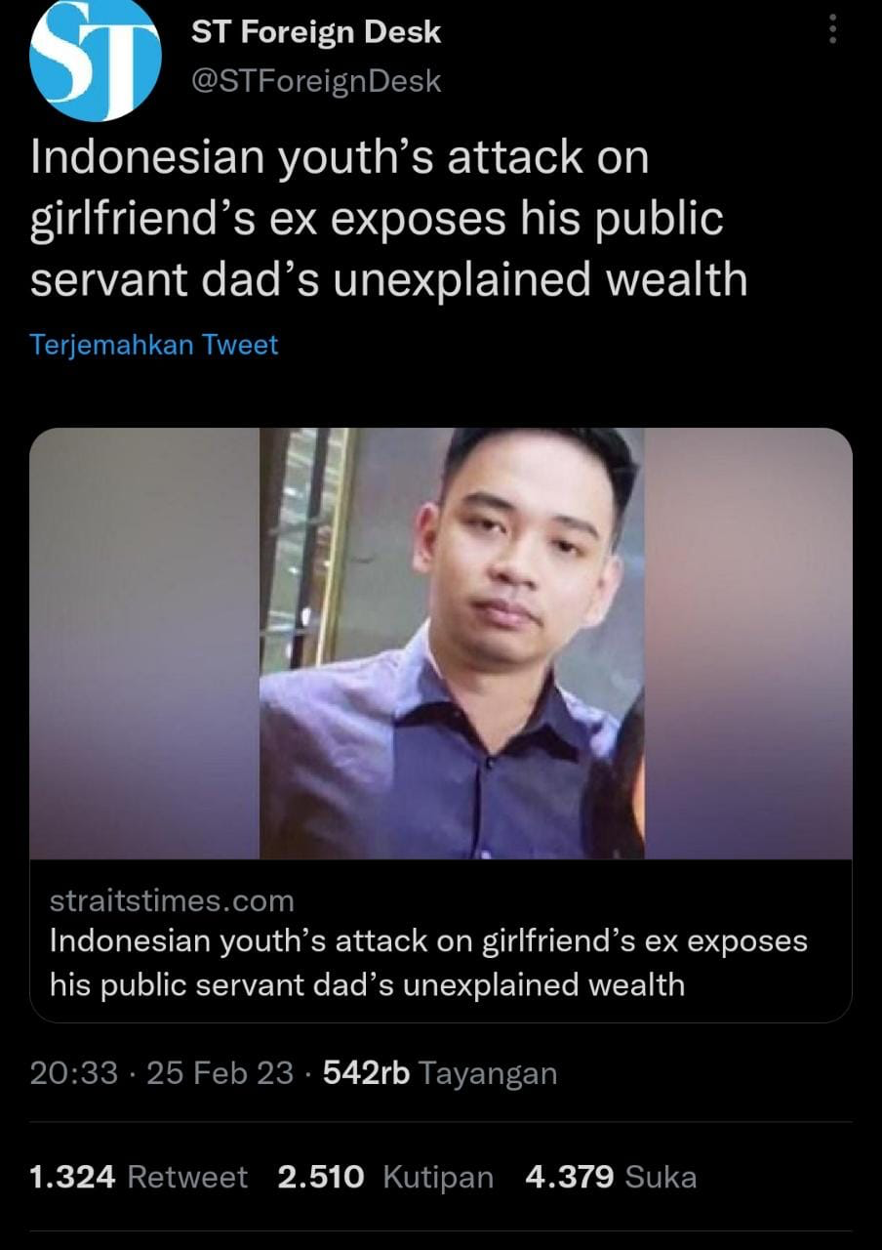
Task: Show quote tweets under the Kutipan label
Action: pyautogui.click(x=438, y=1177)
